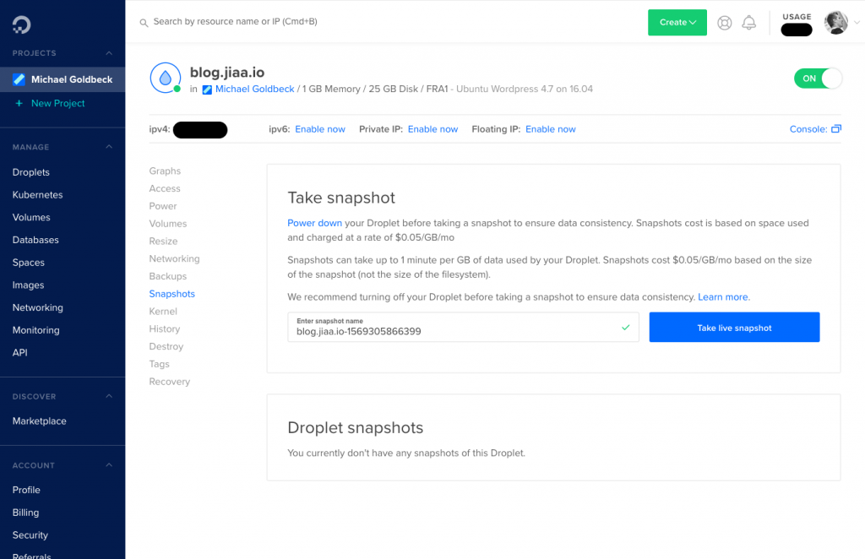Screen dimensions: 865x559
Task: Open the Create dropdown
Action: point(677,23)
